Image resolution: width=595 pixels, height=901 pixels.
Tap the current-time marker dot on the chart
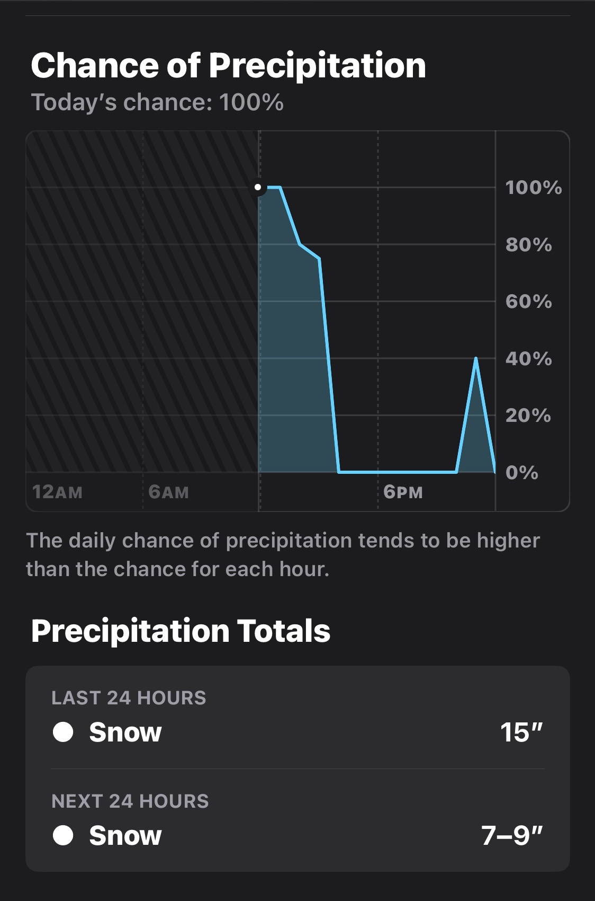(258, 187)
